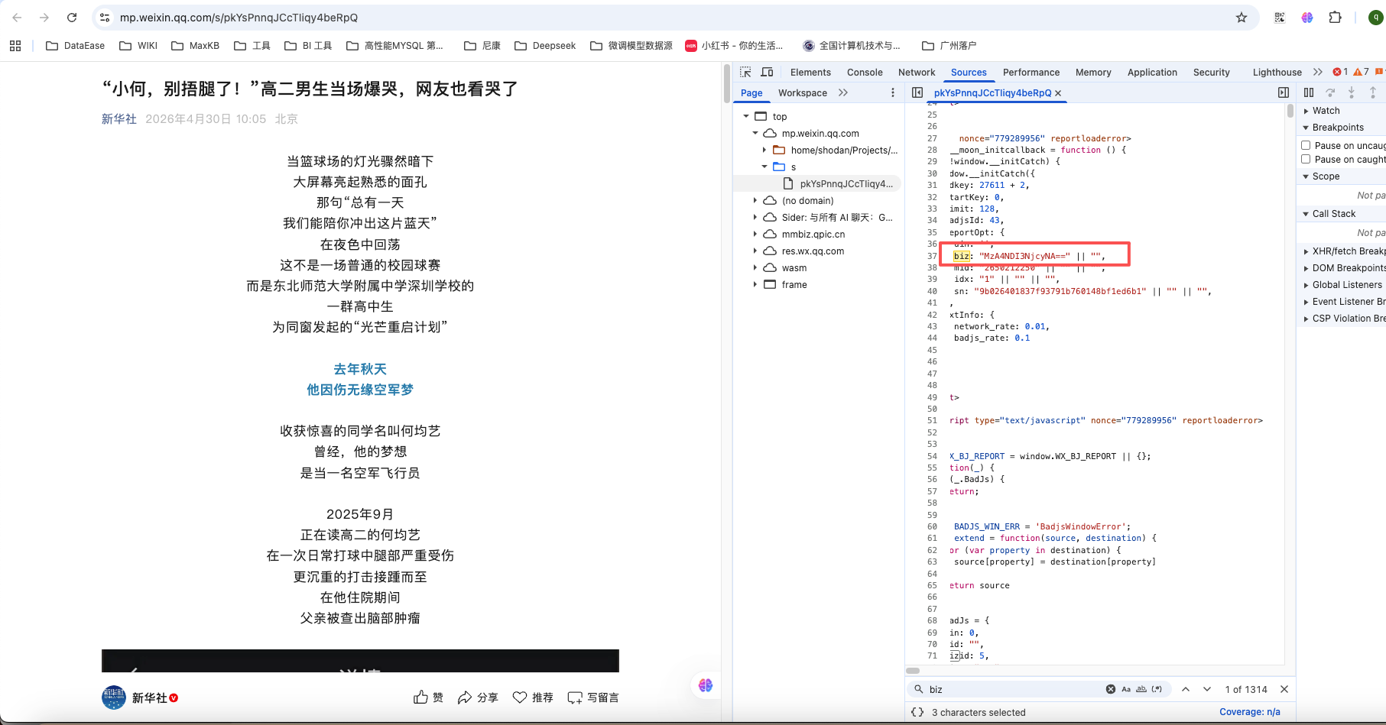The height and width of the screenshot is (725, 1386).
Task: Click the hide debugger sidebar icon
Action: [1284, 92]
